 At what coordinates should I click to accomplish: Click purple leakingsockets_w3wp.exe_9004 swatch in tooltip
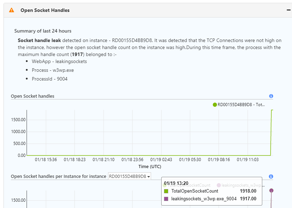click(x=166, y=199)
